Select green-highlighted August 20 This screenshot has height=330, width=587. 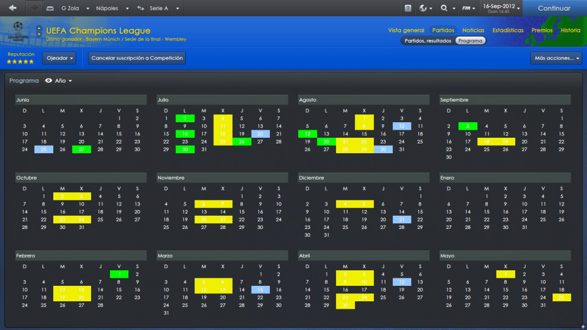tap(326, 142)
